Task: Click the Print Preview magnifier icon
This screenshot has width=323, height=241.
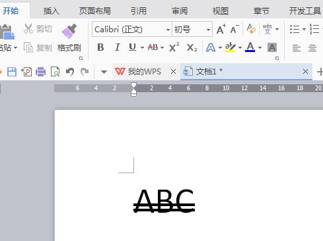Action: tap(55, 72)
